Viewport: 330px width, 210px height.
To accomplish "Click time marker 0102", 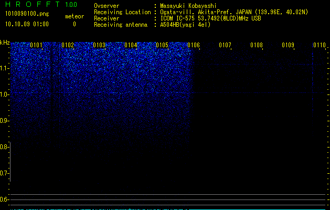I will (x=68, y=45).
